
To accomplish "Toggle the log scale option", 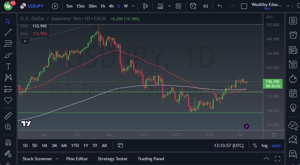I will 265,145.
